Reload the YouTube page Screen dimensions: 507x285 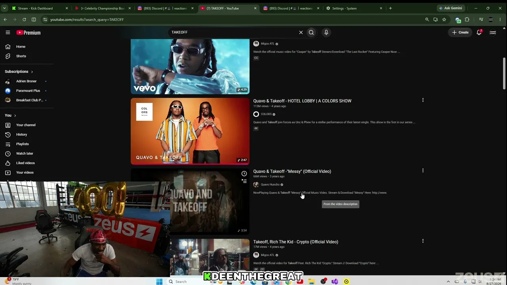pos(24,19)
